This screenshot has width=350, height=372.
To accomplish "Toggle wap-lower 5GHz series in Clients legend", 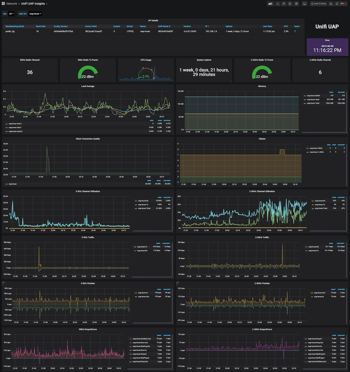I will pyautogui.click(x=316, y=148).
